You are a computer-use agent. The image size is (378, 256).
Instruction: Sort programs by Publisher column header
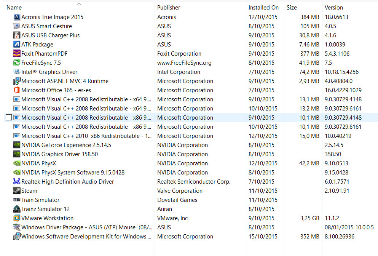tap(169, 8)
